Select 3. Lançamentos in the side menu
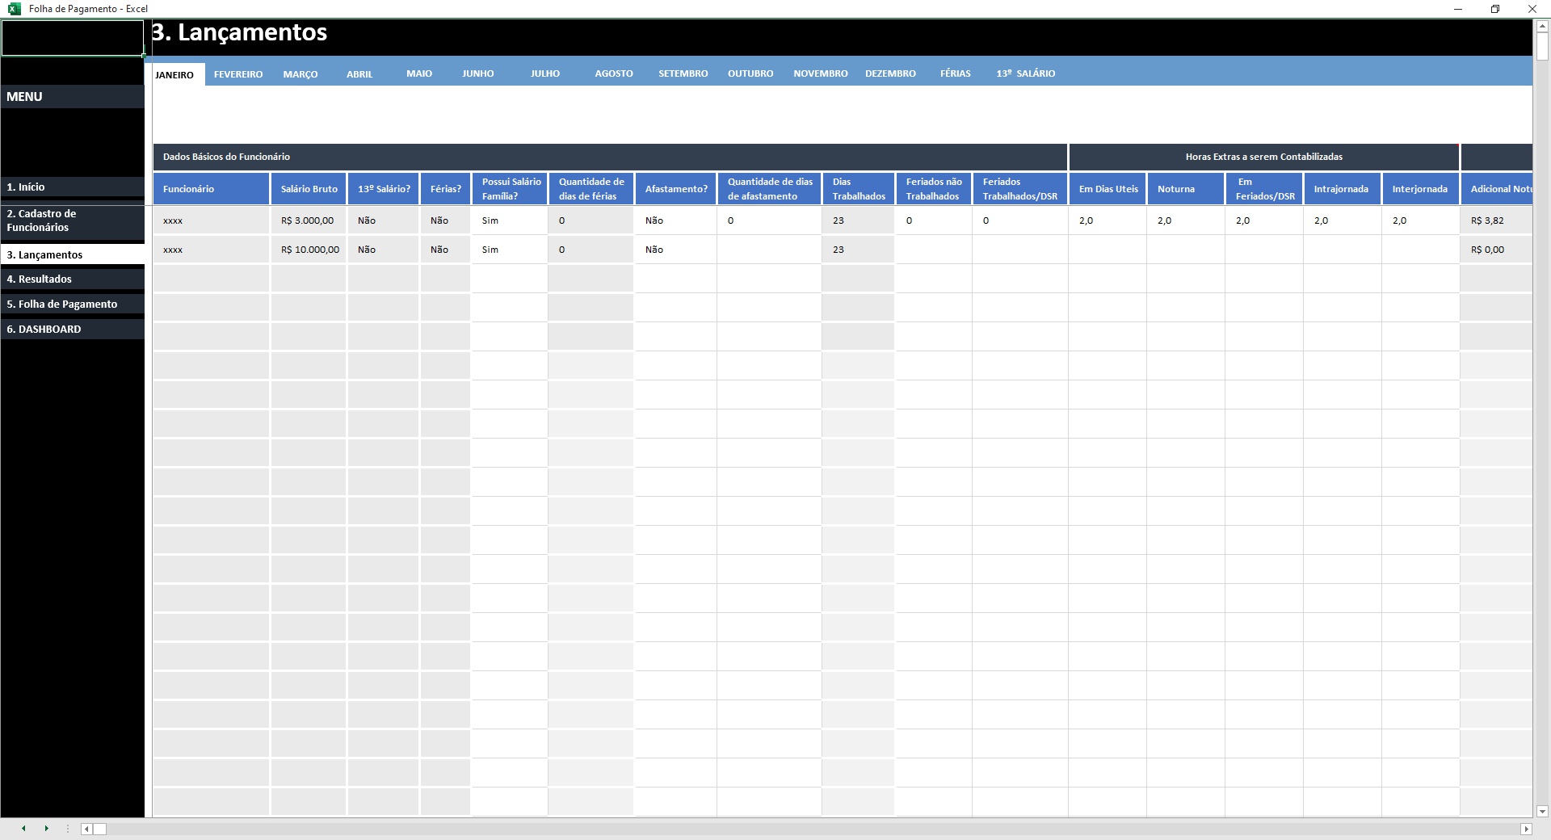The height and width of the screenshot is (840, 1551). pyautogui.click(x=73, y=254)
